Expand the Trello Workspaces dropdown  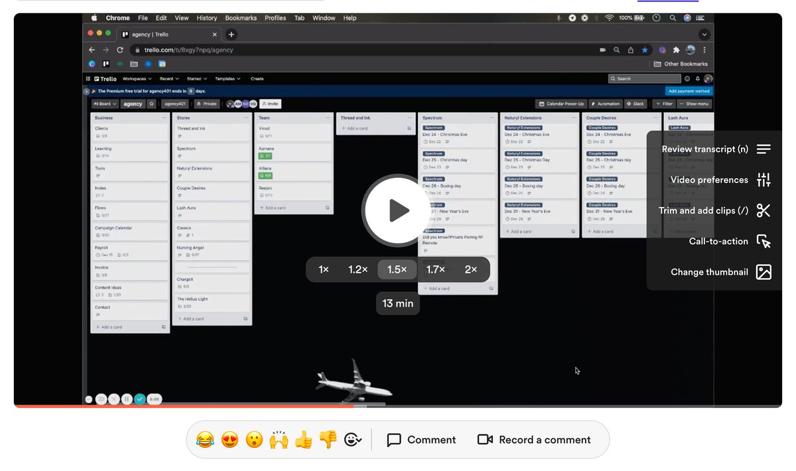(x=138, y=78)
